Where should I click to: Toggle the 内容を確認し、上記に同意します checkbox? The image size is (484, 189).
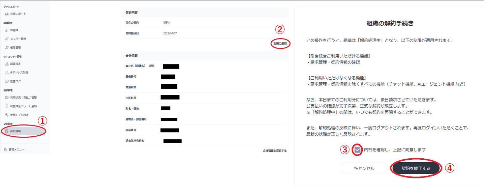coord(358,149)
